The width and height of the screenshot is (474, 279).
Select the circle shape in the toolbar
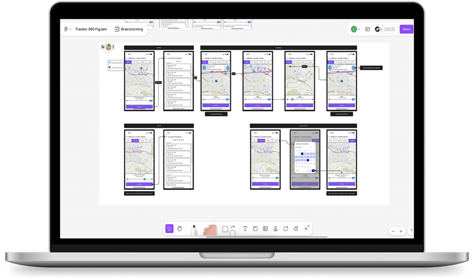point(232,233)
